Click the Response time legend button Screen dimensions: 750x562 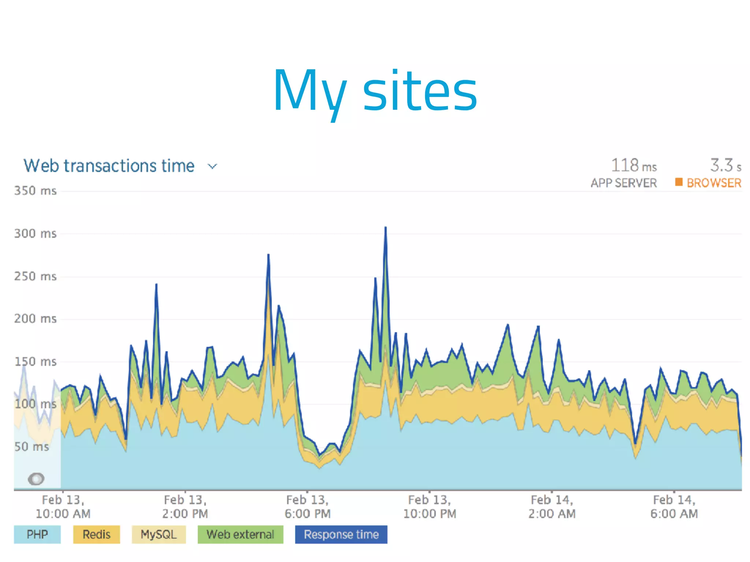pos(341,535)
